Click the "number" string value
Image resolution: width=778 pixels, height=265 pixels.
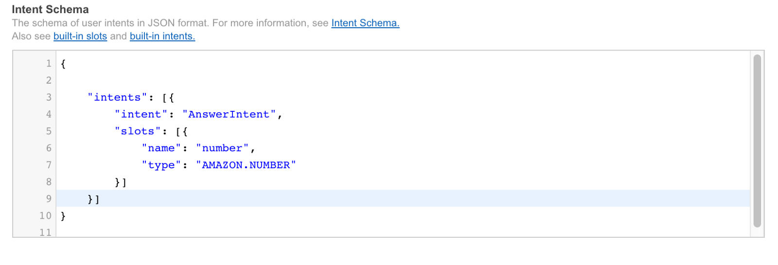coord(222,148)
